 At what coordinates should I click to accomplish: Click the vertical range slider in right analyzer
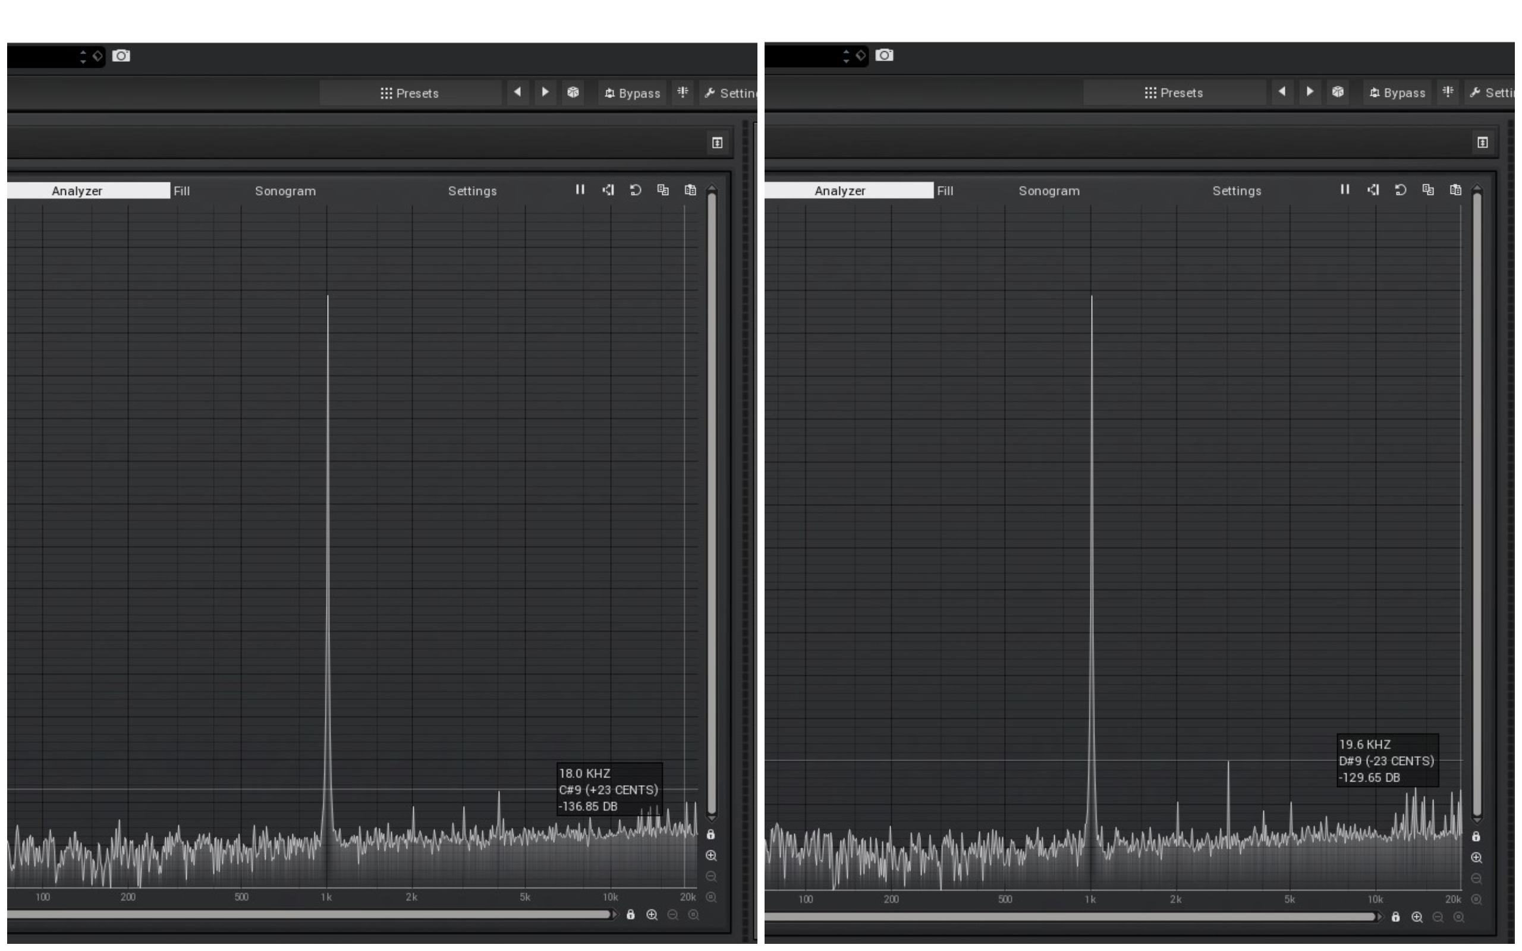[x=1477, y=503]
